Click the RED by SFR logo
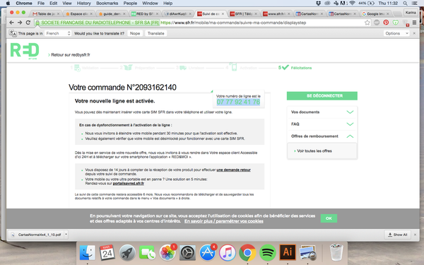424x265 pixels. coord(25,51)
